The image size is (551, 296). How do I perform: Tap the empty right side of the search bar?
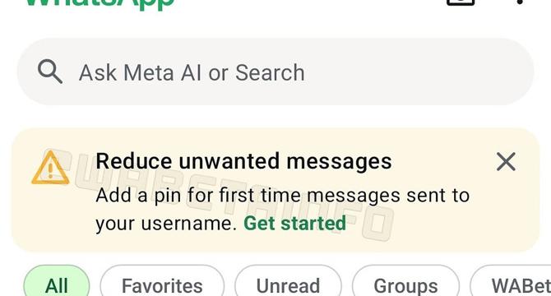point(418,72)
